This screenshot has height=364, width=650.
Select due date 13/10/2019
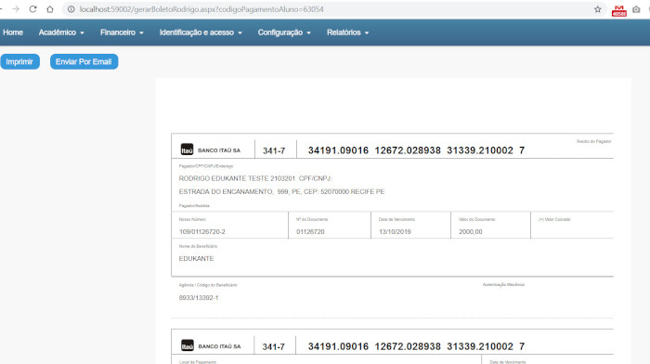[x=395, y=232]
